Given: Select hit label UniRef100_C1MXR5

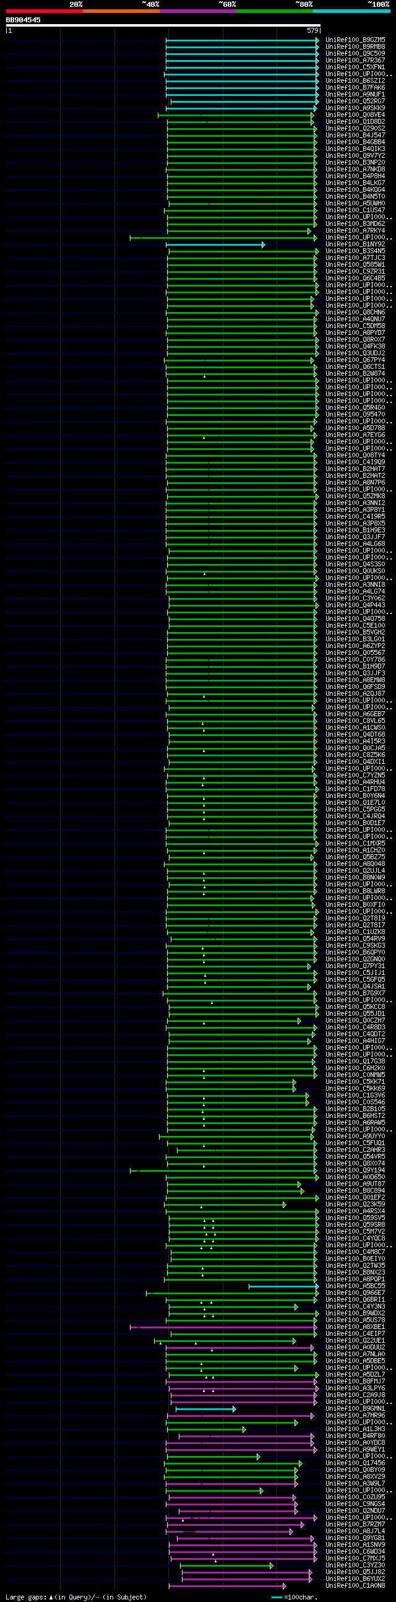Looking at the screenshot, I should point(355,844).
